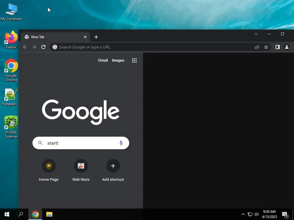
Task: Click the search magnifier in Google box
Action: 40,143
